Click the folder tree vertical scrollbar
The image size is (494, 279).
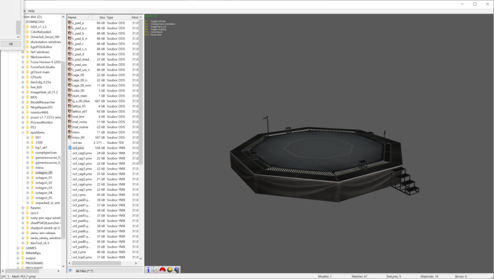63,141
